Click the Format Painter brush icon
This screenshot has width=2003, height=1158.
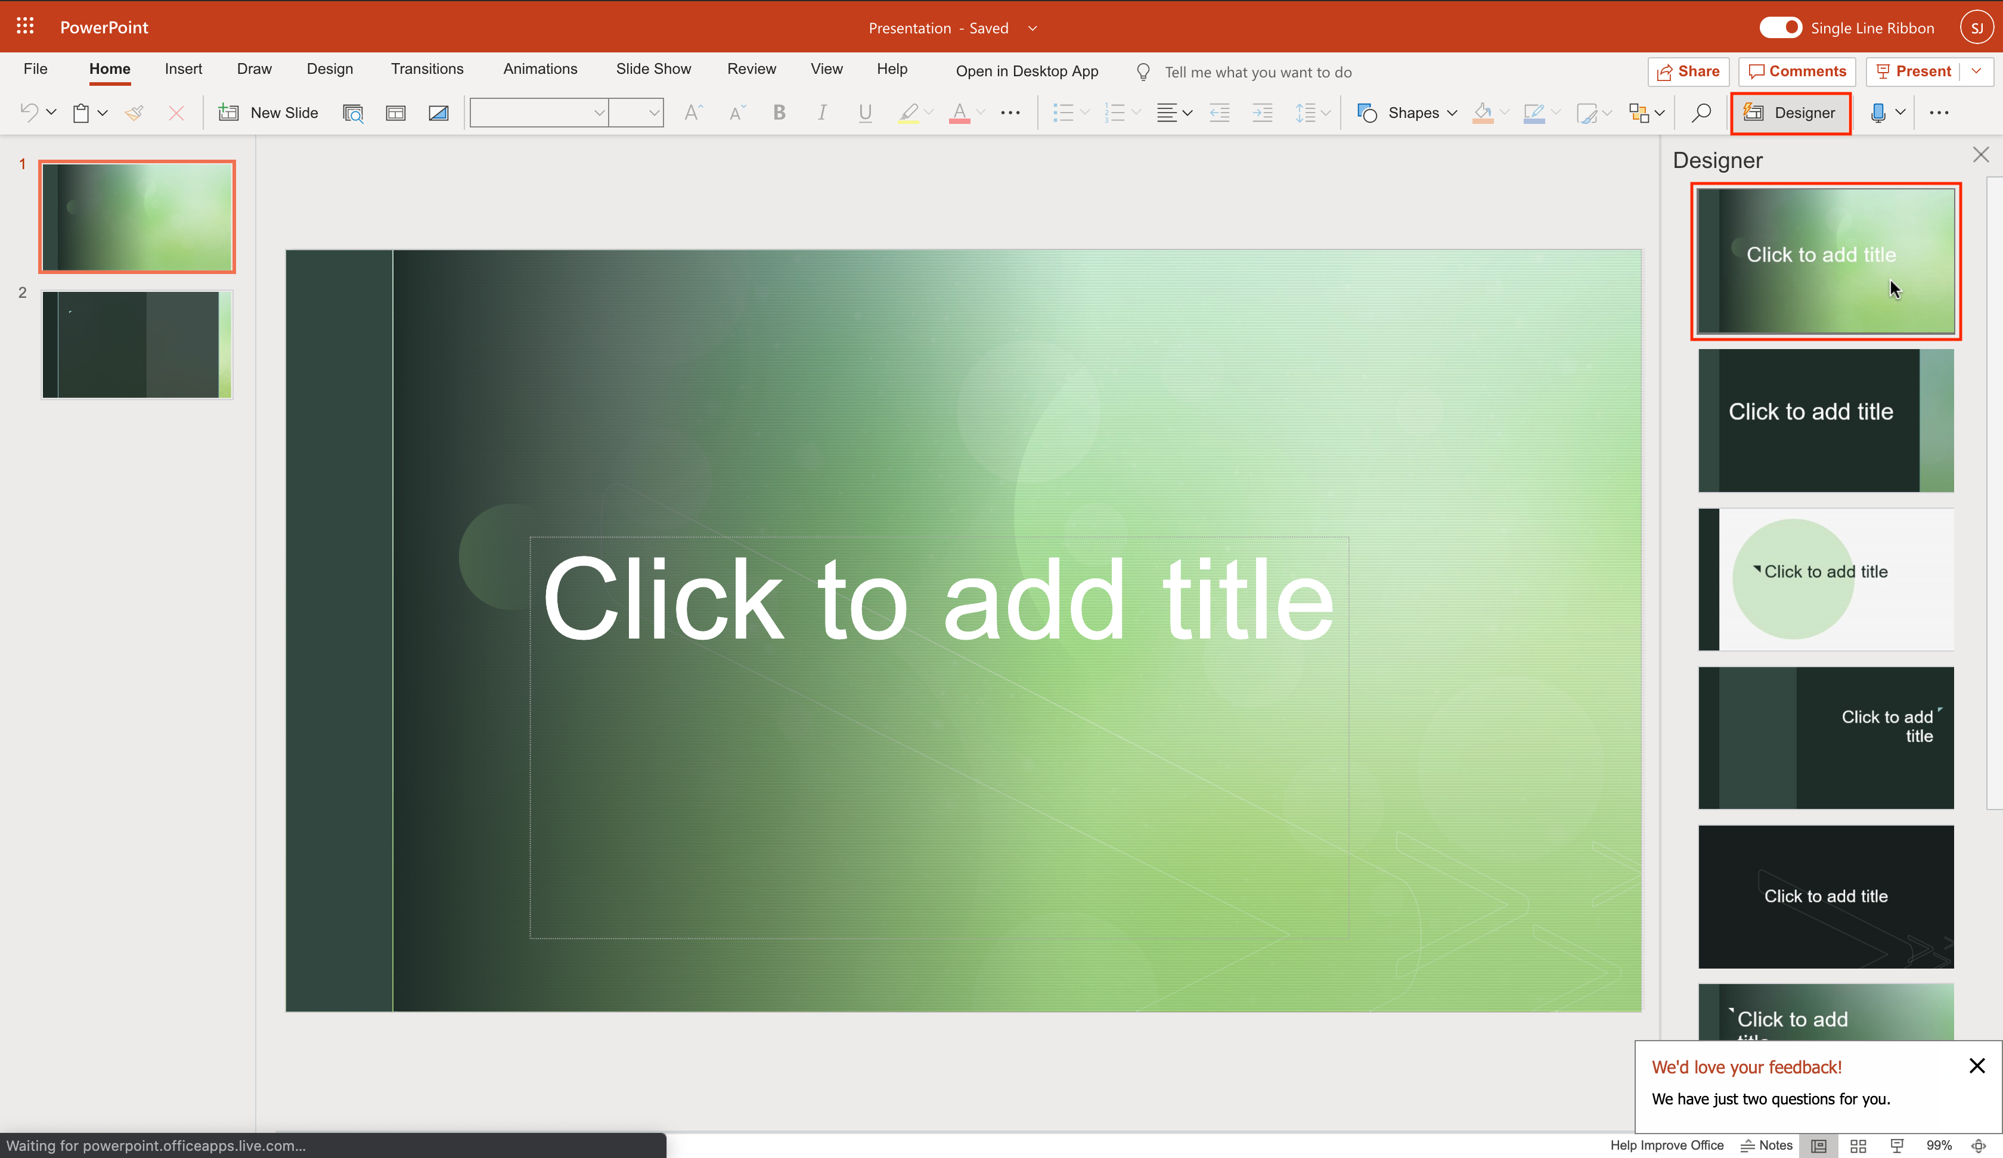(134, 113)
